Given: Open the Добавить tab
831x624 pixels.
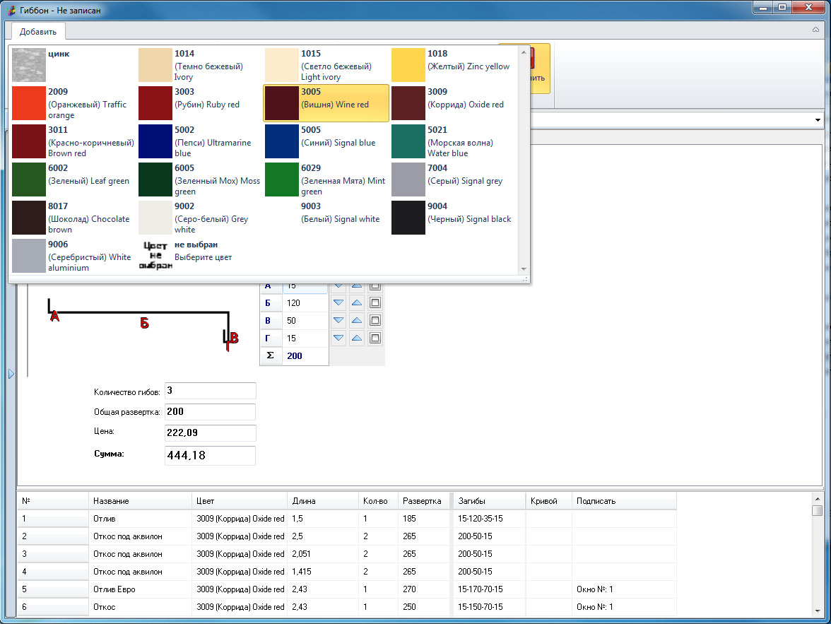Looking at the screenshot, I should (38, 32).
